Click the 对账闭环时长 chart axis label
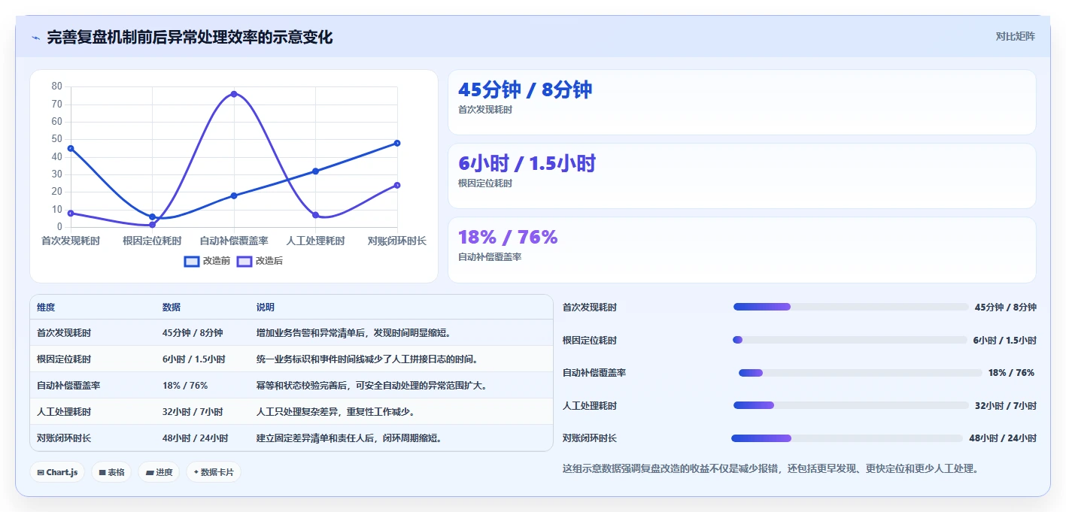 397,241
